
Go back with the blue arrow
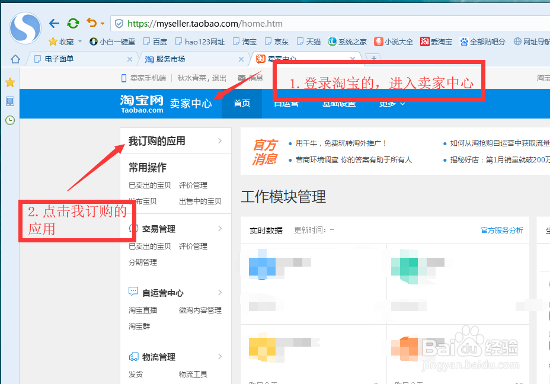click(54, 24)
